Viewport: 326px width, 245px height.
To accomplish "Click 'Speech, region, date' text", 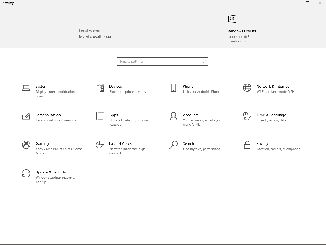I will [x=271, y=120].
